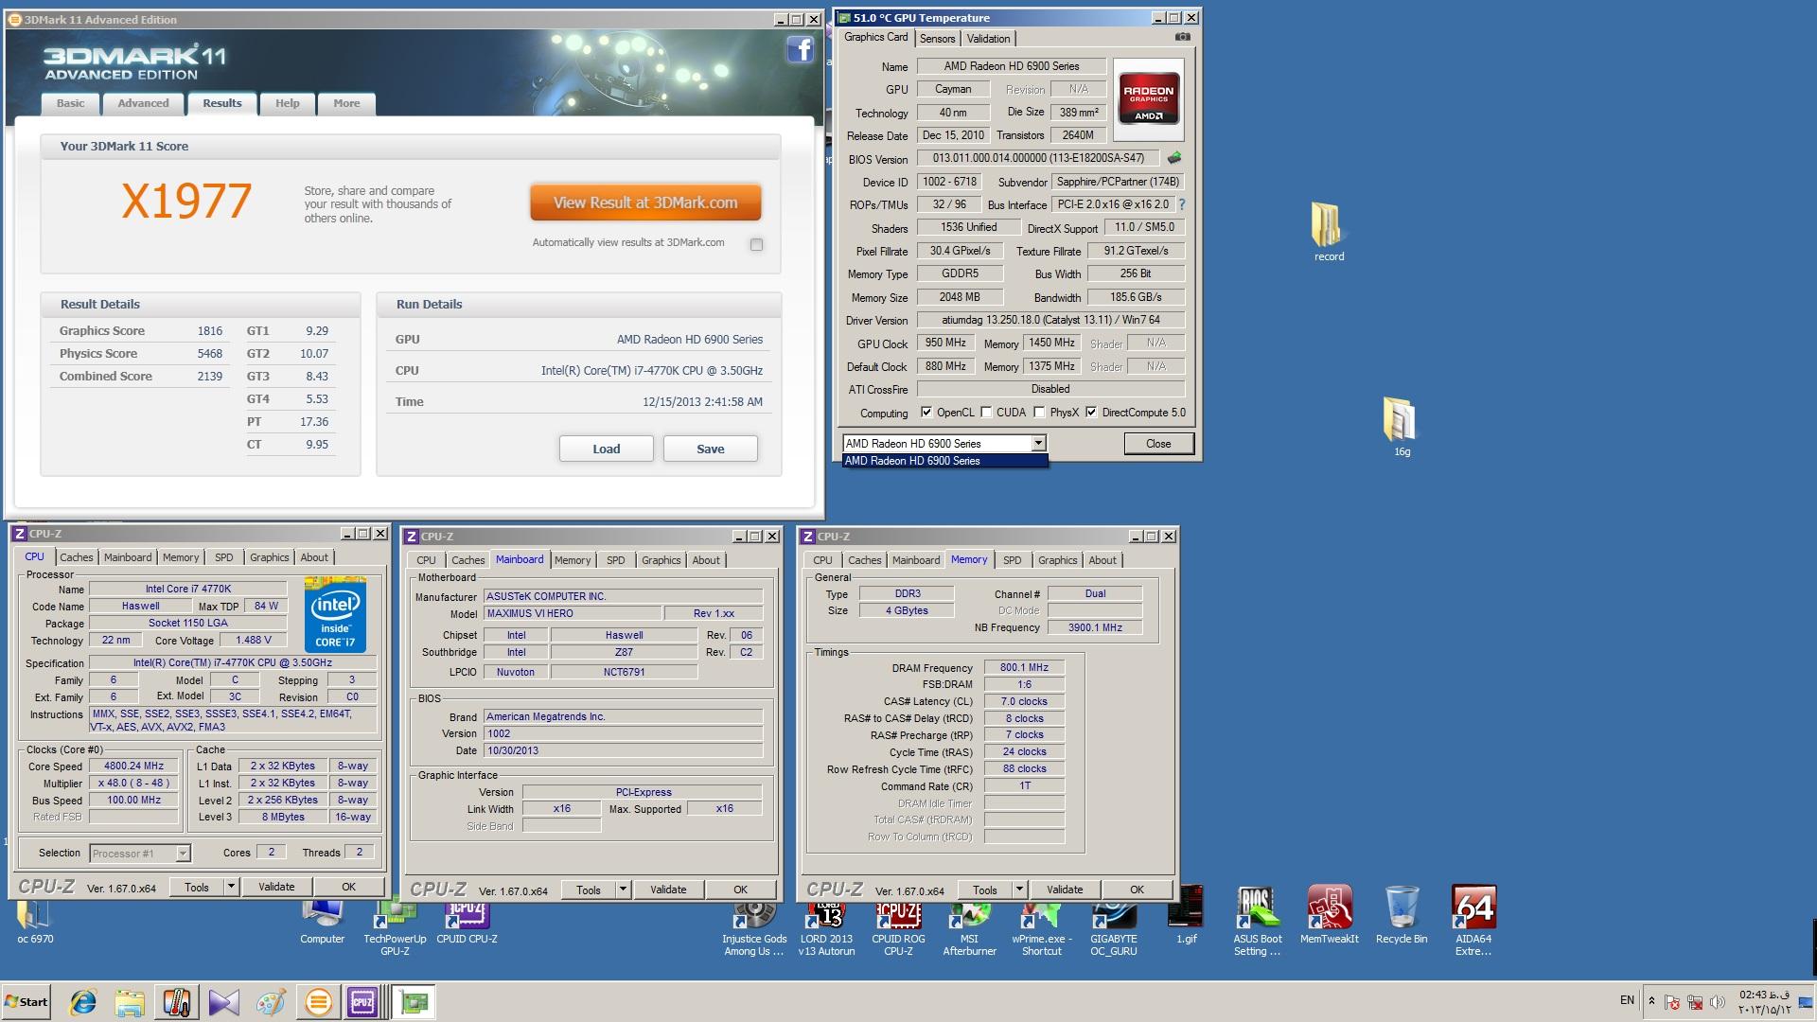The image size is (1817, 1022).
Task: Open Caches tab in CPU-Z CPU window
Action: click(x=77, y=557)
